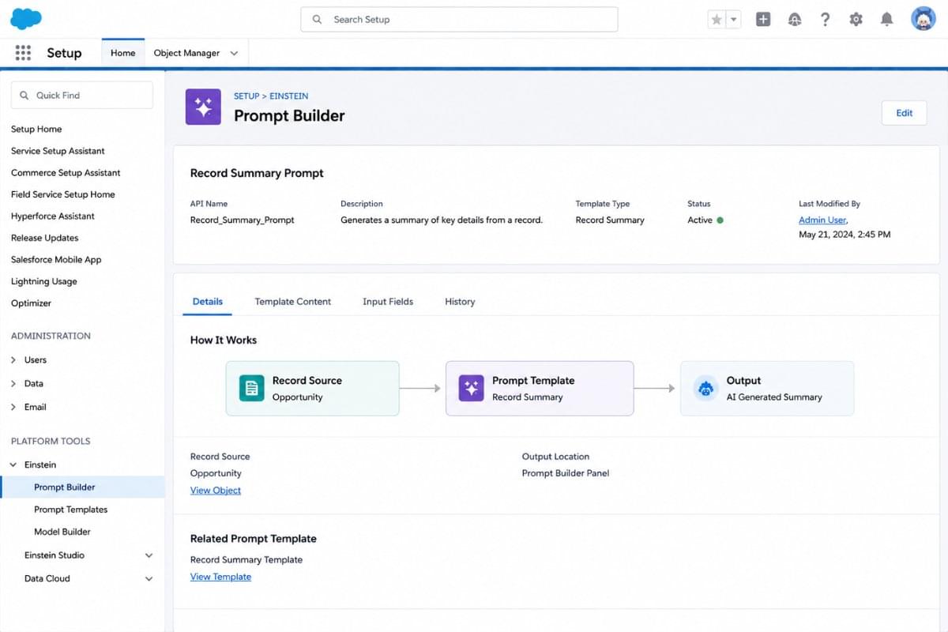
Task: Open Lightning Usage
Action: click(x=44, y=281)
